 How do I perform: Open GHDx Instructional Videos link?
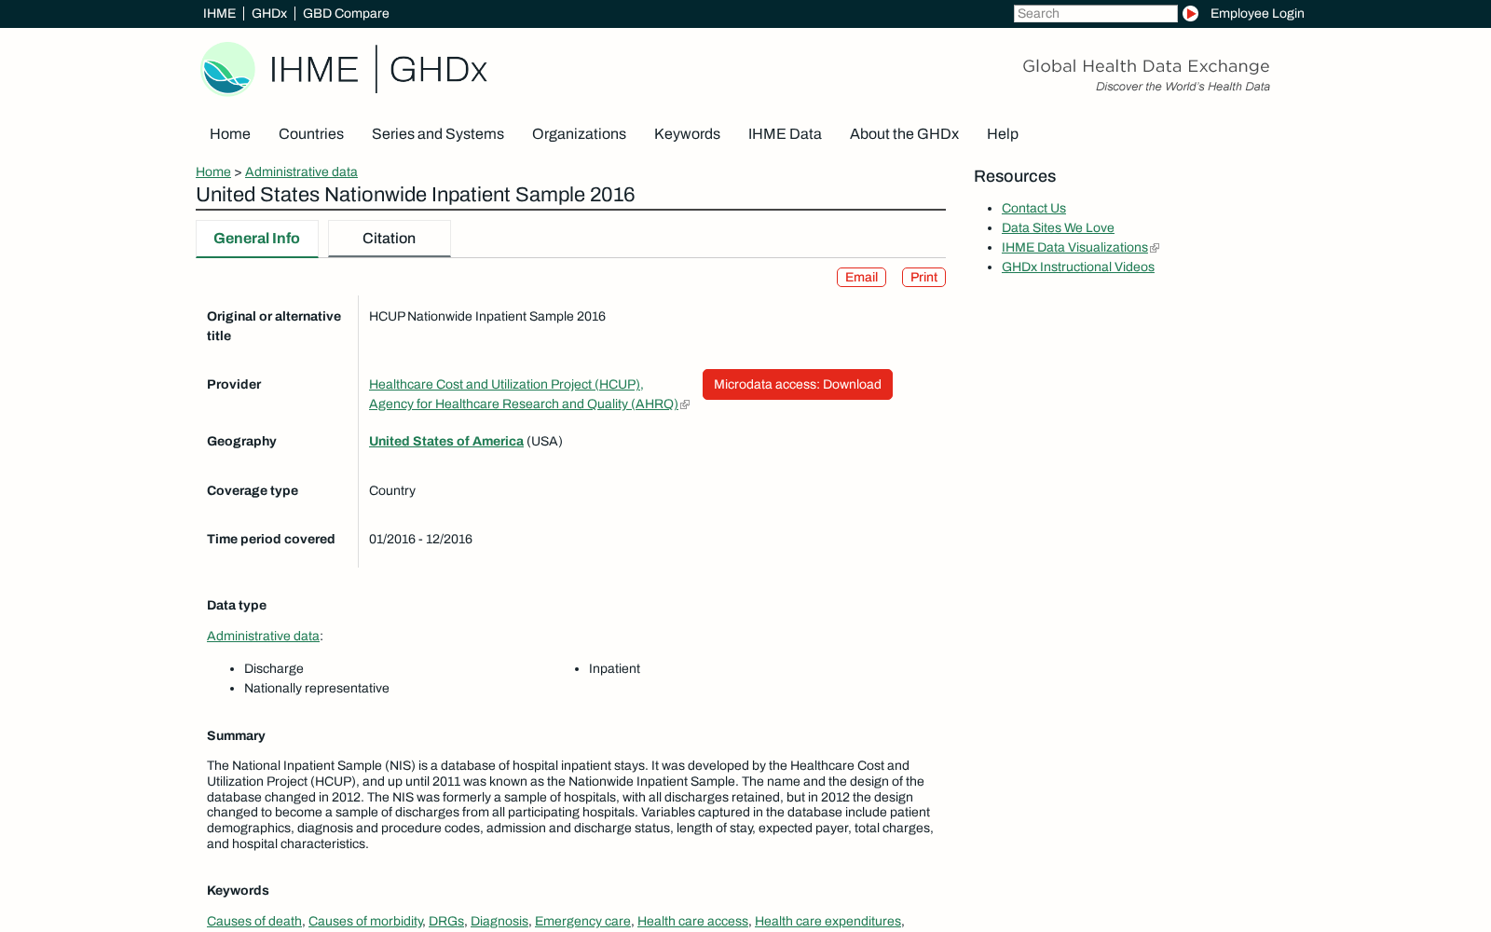[x=1078, y=267]
